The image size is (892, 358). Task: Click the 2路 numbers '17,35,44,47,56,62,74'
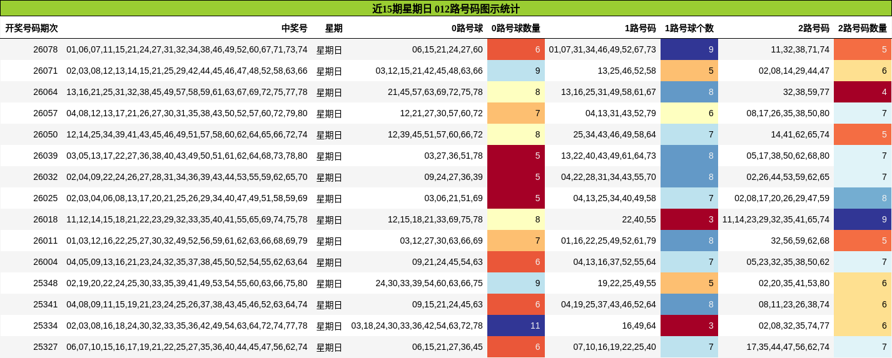[x=788, y=347]
